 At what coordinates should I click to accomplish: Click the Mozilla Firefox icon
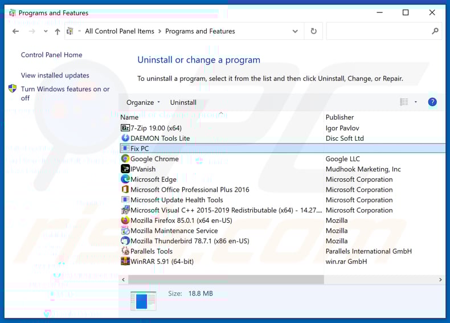pyautogui.click(x=125, y=220)
